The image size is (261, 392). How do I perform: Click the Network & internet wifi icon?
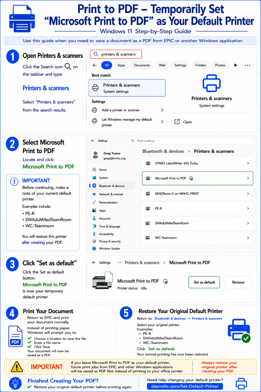[x=94, y=194]
